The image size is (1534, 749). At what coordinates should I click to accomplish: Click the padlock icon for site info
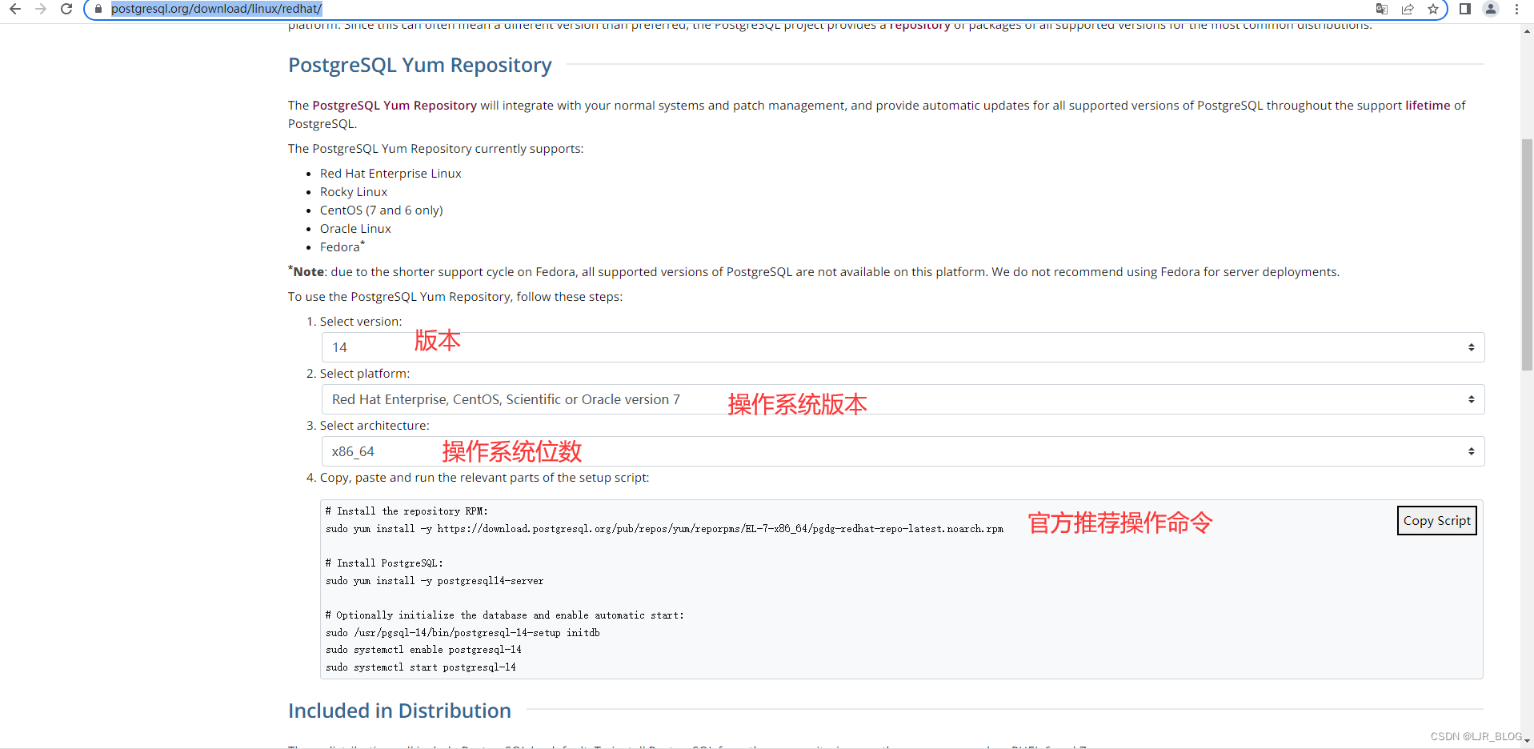tap(98, 10)
